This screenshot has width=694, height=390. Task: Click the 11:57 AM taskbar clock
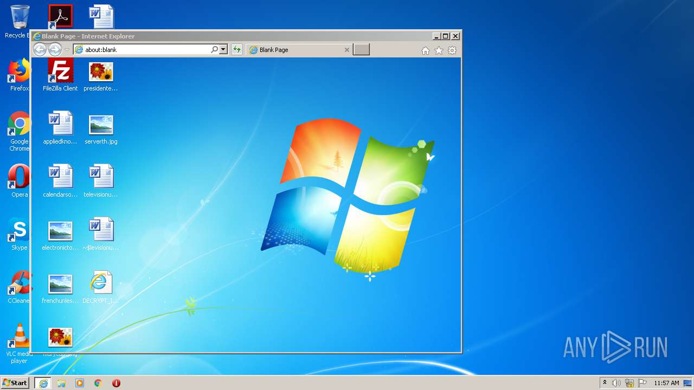(x=666, y=383)
